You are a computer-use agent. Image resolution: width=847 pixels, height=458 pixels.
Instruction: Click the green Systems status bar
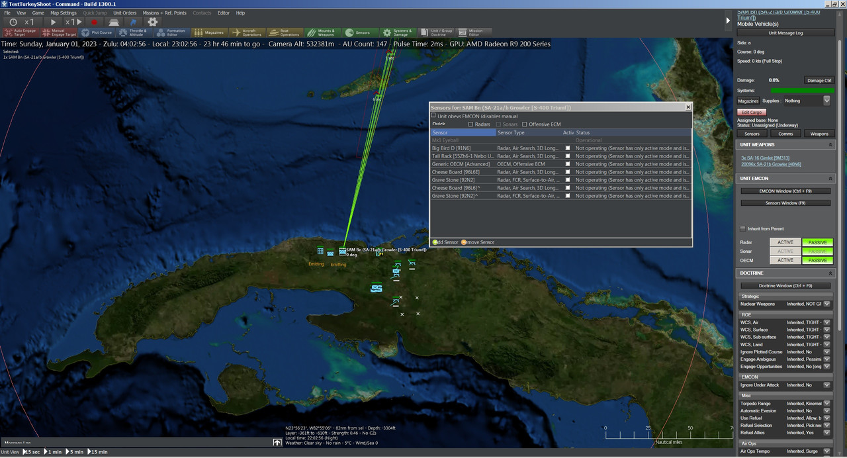point(802,90)
